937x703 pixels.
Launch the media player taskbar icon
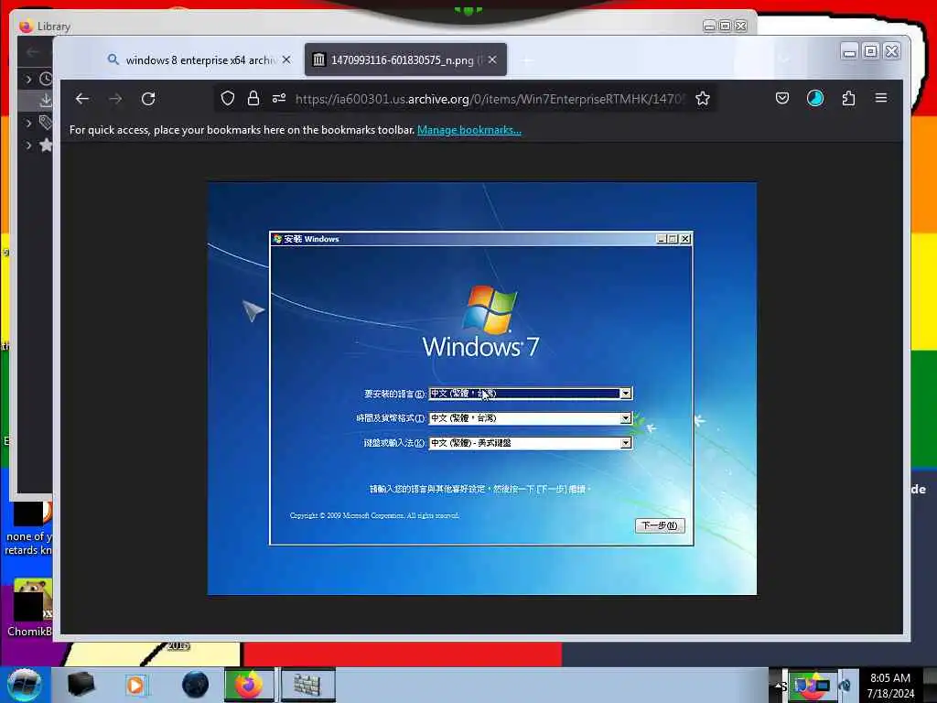[x=136, y=685]
